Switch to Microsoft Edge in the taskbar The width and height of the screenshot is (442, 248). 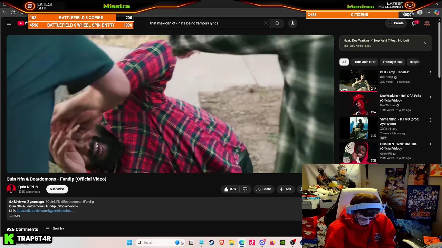(x=242, y=242)
